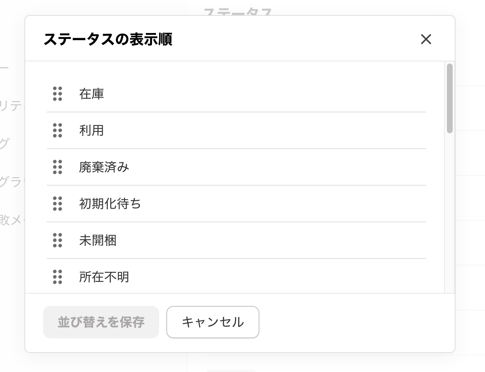Select the 在庫 status label
Screen dimensions: 485x372
tap(92, 94)
